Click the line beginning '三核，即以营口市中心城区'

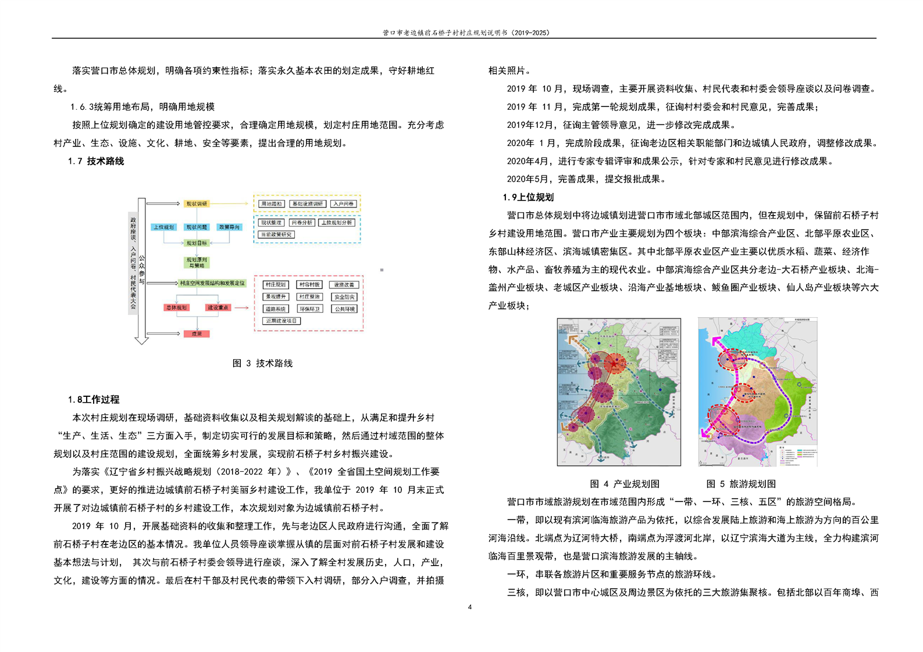click(x=692, y=592)
